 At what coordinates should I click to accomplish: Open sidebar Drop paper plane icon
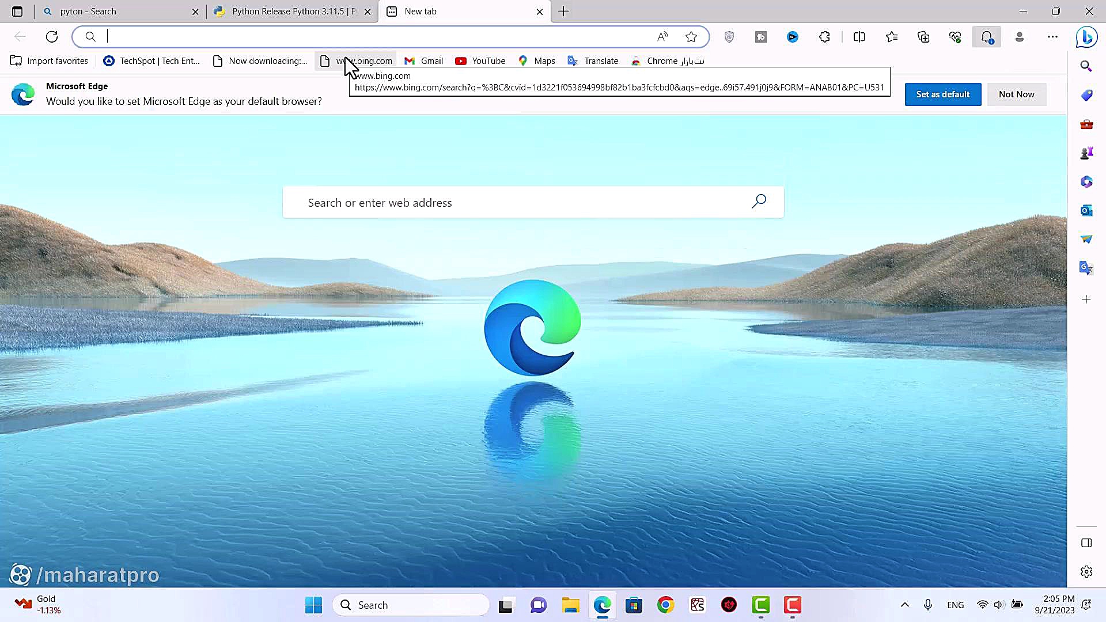pyautogui.click(x=1086, y=239)
